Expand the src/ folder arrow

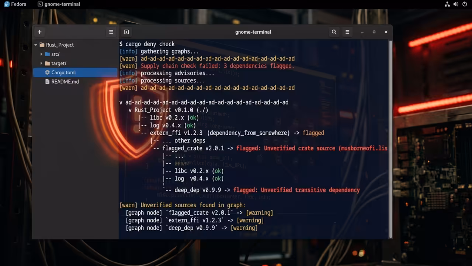pos(41,54)
